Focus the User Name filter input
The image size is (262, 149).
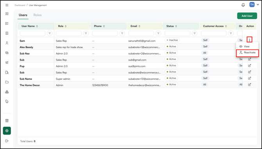coord(32,33)
